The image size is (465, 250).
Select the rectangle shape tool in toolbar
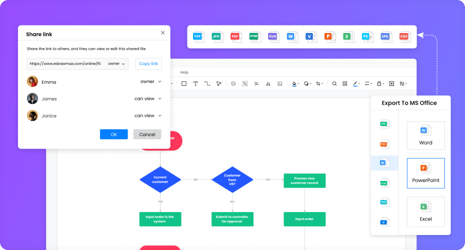point(184,83)
